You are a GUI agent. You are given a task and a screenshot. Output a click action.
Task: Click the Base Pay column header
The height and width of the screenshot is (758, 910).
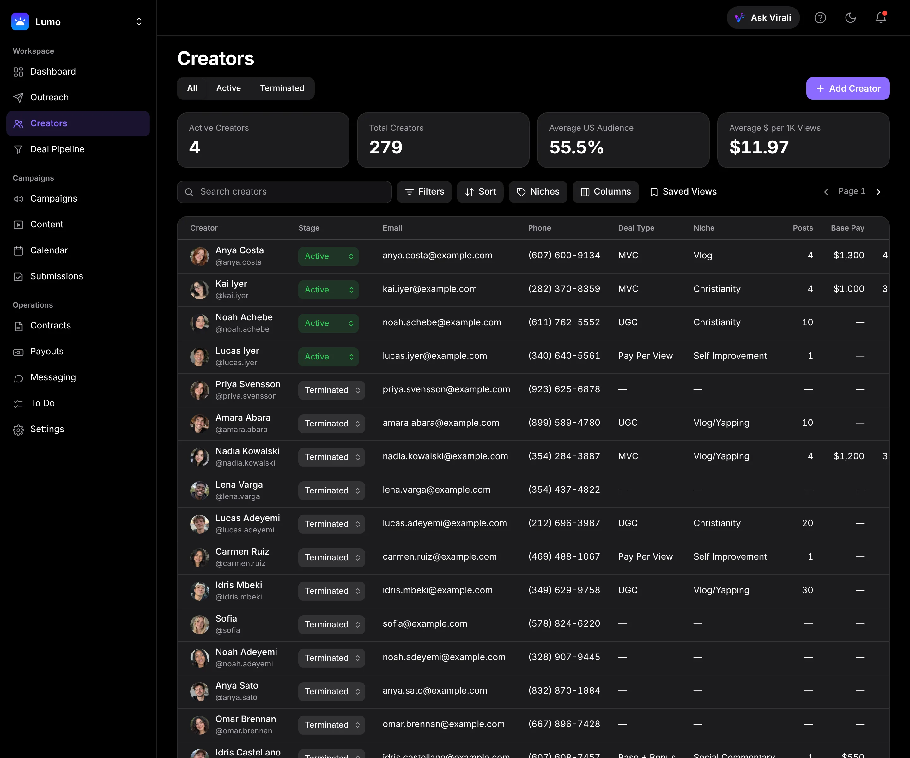click(847, 228)
